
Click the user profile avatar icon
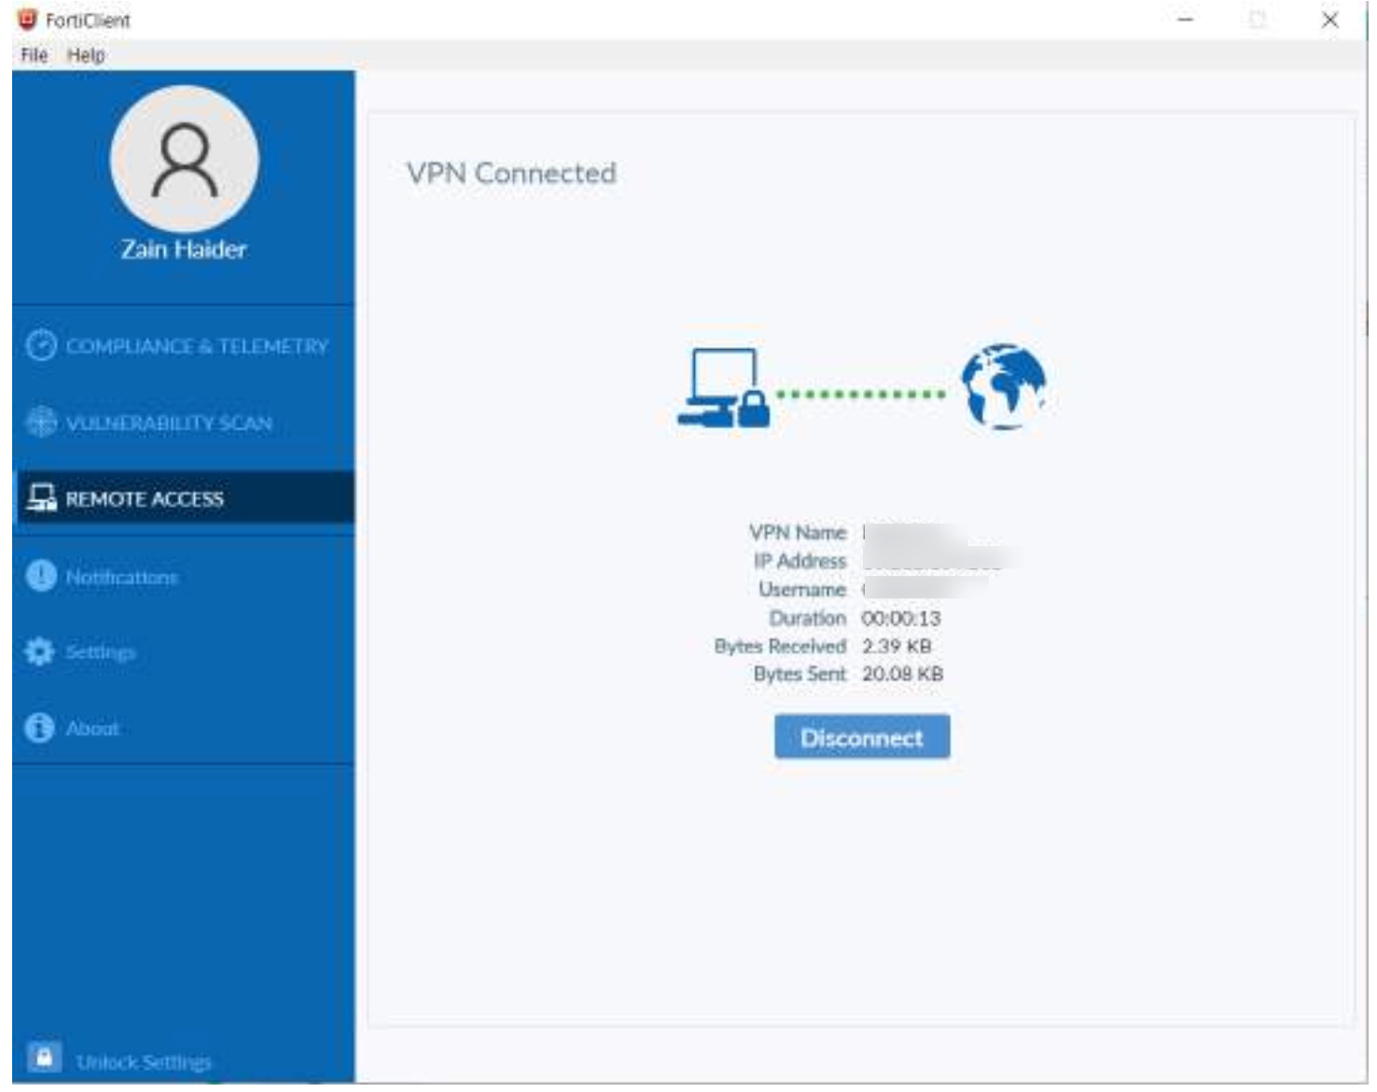184,160
